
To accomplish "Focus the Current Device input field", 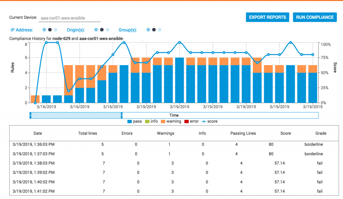I will click(69, 18).
